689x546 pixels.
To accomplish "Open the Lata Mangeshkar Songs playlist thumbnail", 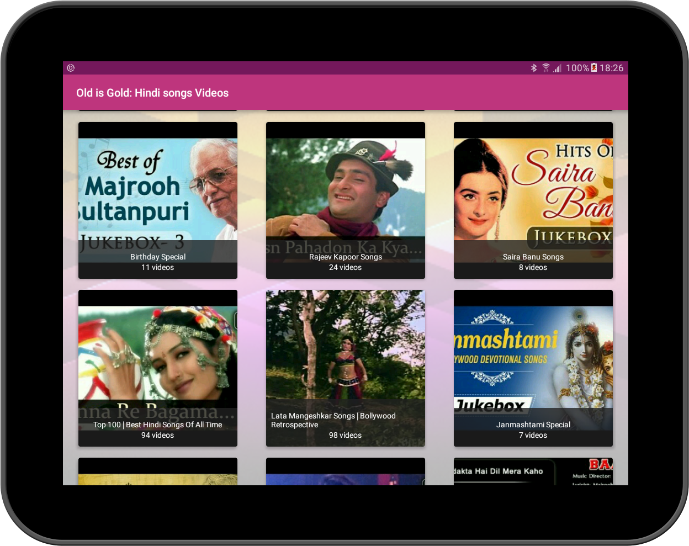I will tap(346, 368).
